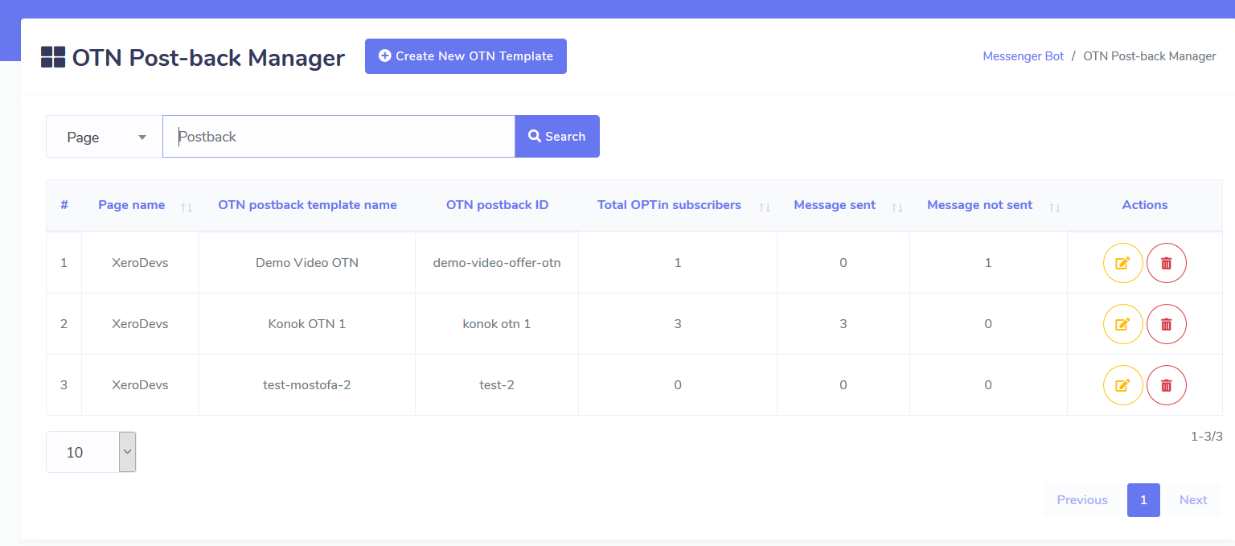This screenshot has width=1235, height=546.
Task: Click the grid icon beside page title
Action: (53, 58)
